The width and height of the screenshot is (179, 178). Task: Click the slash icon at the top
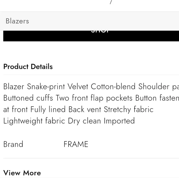pyautogui.click(x=111, y=2)
